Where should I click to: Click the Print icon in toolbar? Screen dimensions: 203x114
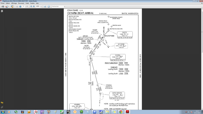coord(3,6)
